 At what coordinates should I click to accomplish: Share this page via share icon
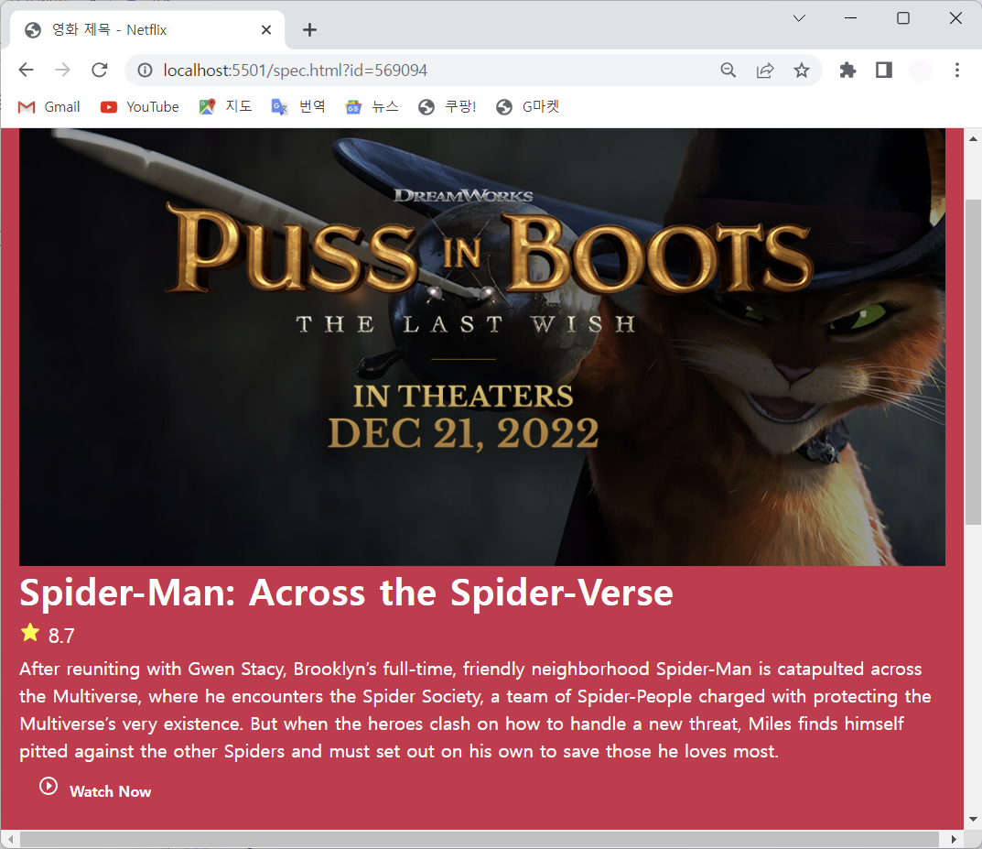point(765,71)
